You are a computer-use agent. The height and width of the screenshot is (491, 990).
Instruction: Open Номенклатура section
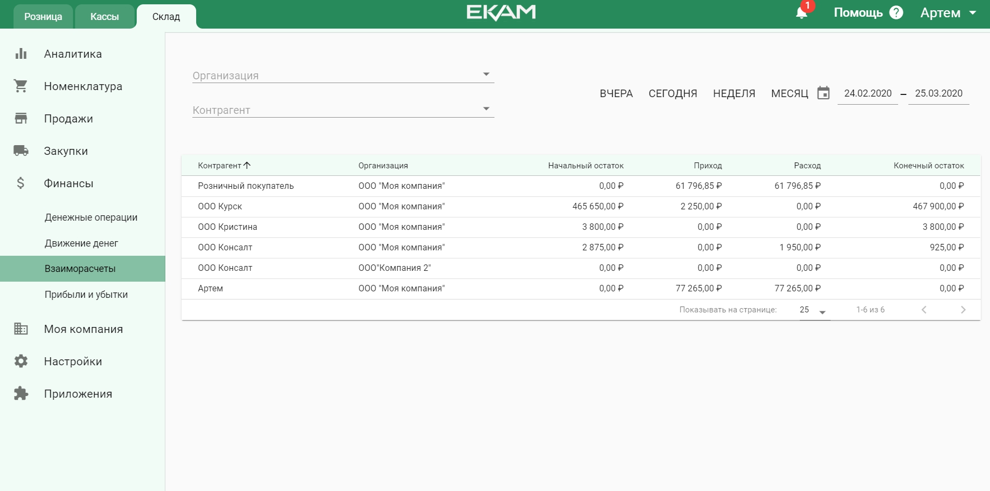pos(83,86)
